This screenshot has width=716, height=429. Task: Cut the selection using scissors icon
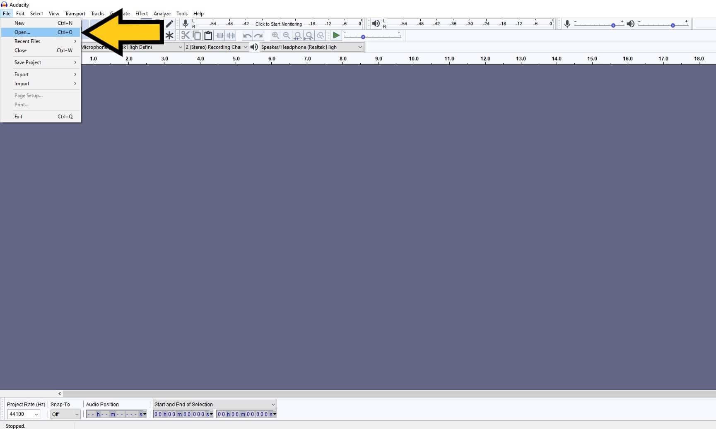[x=186, y=36]
